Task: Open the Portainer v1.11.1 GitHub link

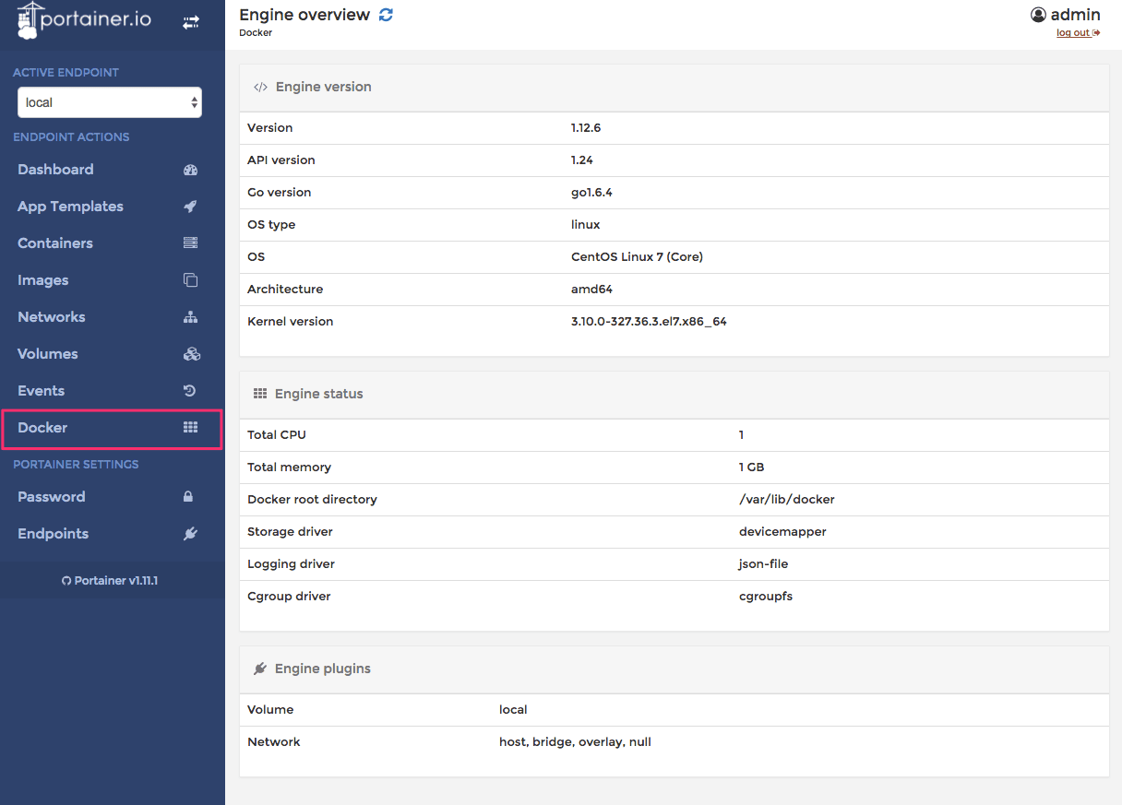Action: (x=110, y=581)
